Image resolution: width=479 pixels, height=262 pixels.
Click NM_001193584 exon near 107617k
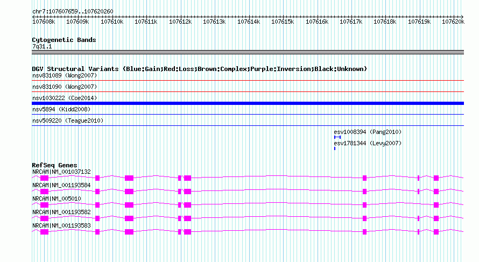pos(364,192)
